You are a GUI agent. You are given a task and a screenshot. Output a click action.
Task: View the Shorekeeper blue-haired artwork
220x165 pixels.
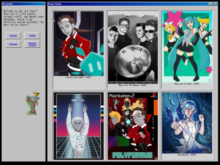(x=187, y=123)
